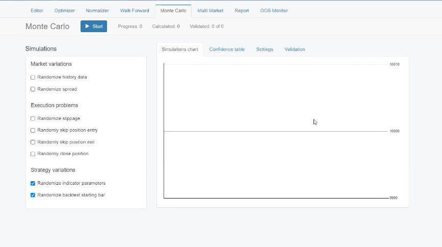This screenshot has height=247, width=442.
Task: Check Randomly close position option
Action: point(33,154)
